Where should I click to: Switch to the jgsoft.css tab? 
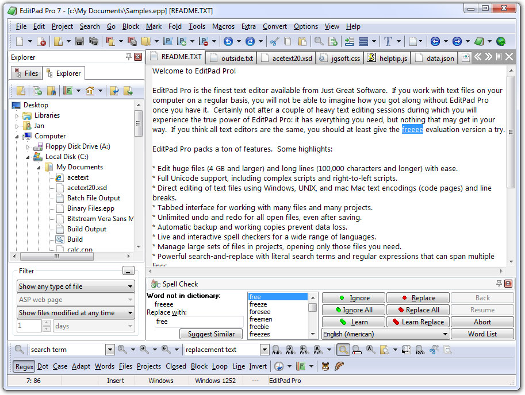pyautogui.click(x=339, y=58)
